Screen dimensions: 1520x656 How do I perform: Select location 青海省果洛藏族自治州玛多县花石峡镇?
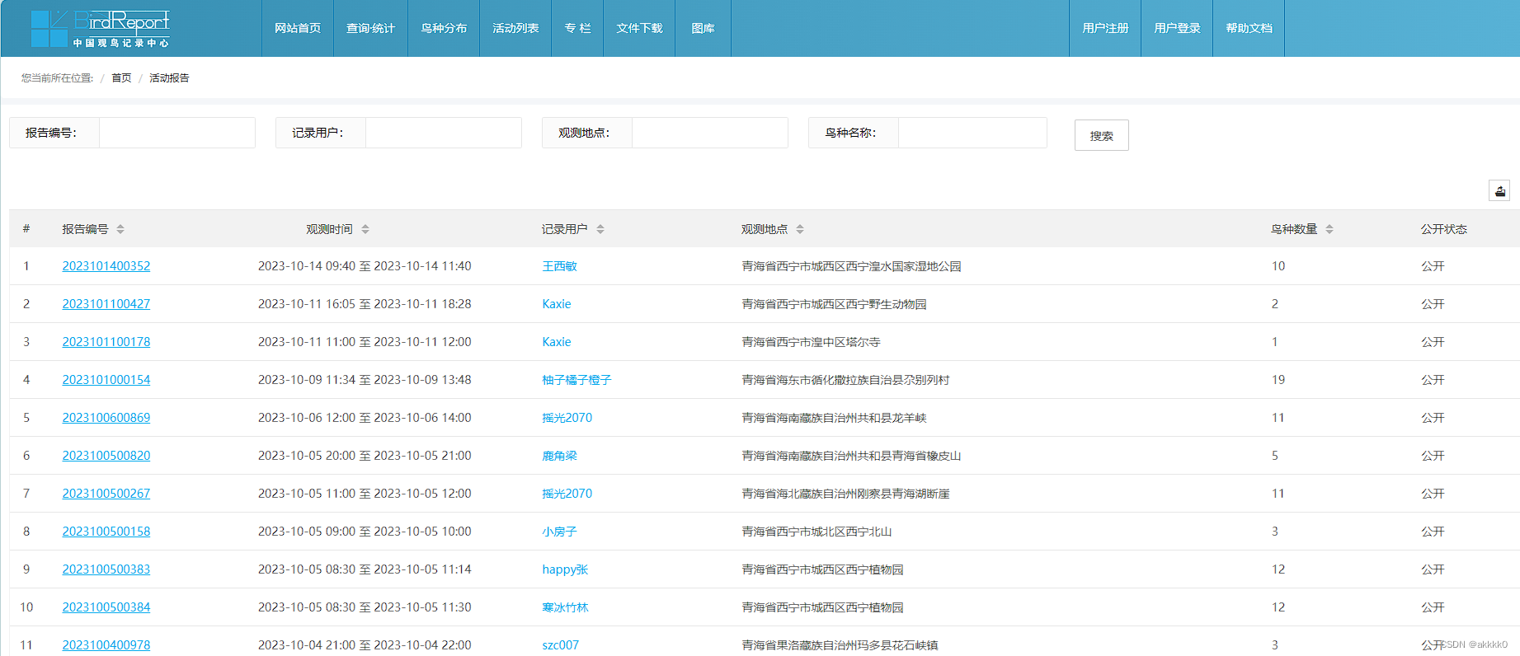coord(840,645)
